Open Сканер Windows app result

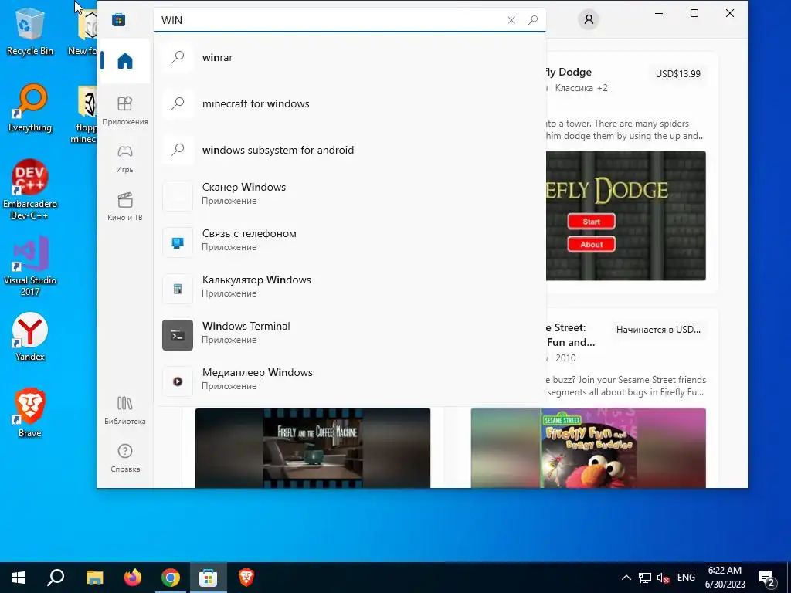350,195
